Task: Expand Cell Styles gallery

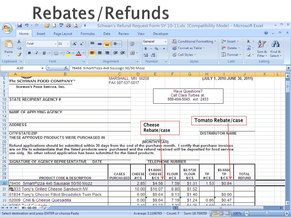Action: (x=184, y=55)
